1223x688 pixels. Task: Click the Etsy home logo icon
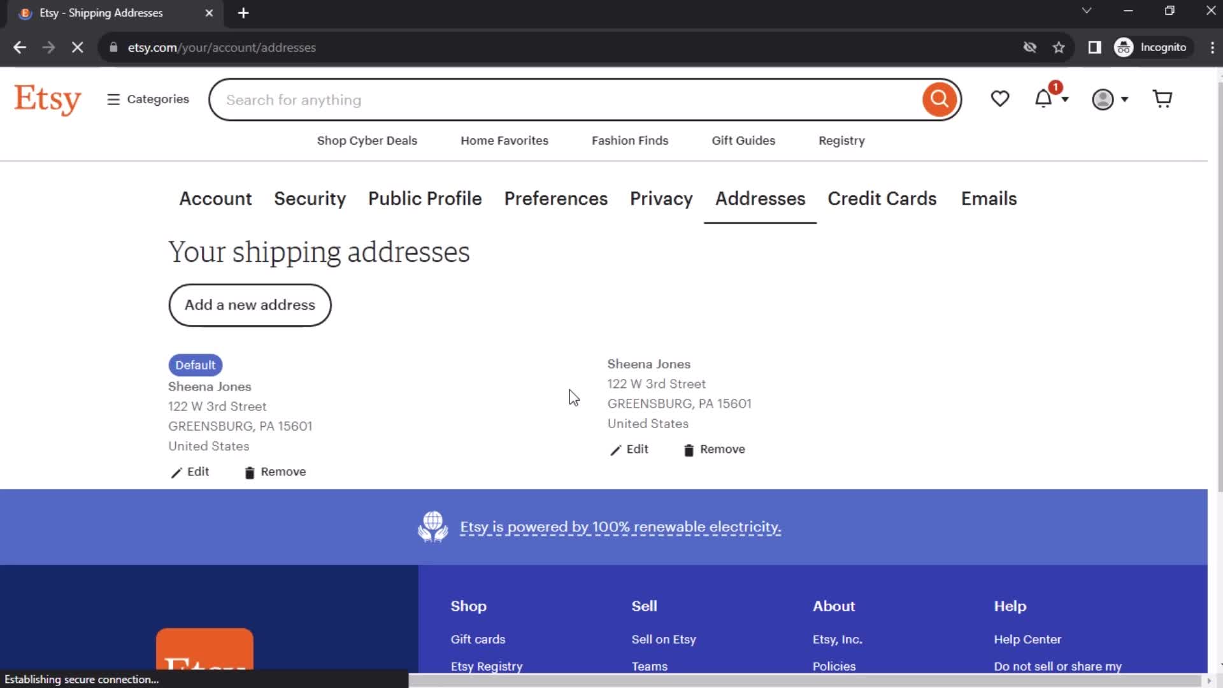48,99
